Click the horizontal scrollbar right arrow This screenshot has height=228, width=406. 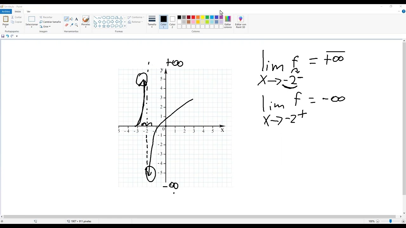point(400,217)
